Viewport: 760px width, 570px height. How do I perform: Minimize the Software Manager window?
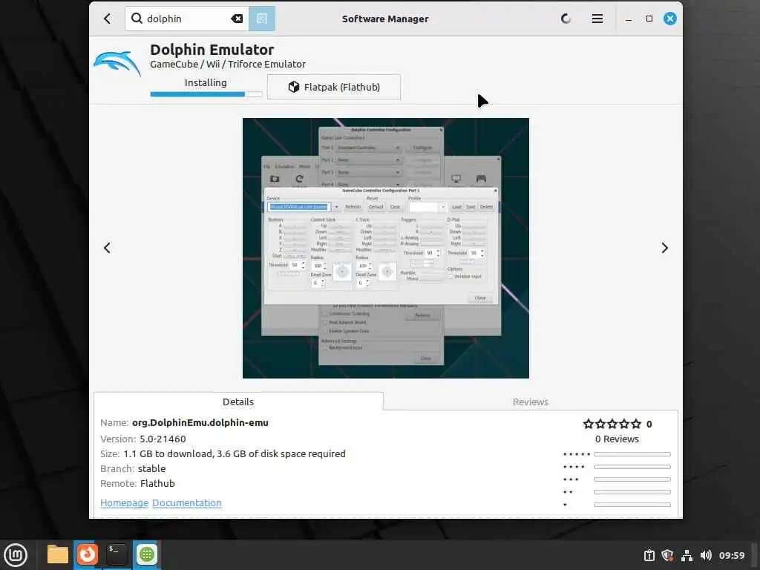pyautogui.click(x=629, y=19)
